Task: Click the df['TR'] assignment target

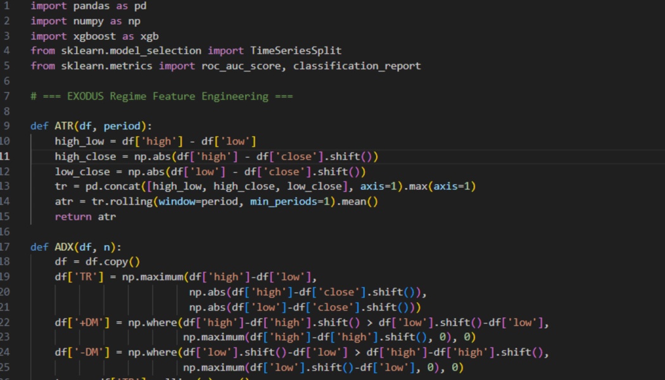Action: coord(79,277)
